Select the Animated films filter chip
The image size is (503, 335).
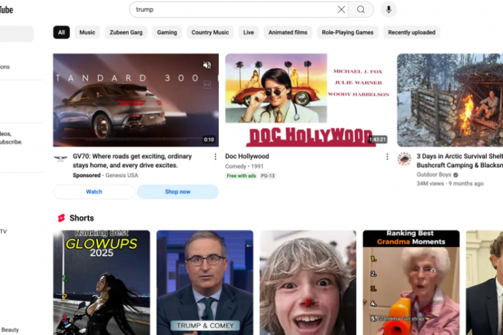click(x=287, y=33)
